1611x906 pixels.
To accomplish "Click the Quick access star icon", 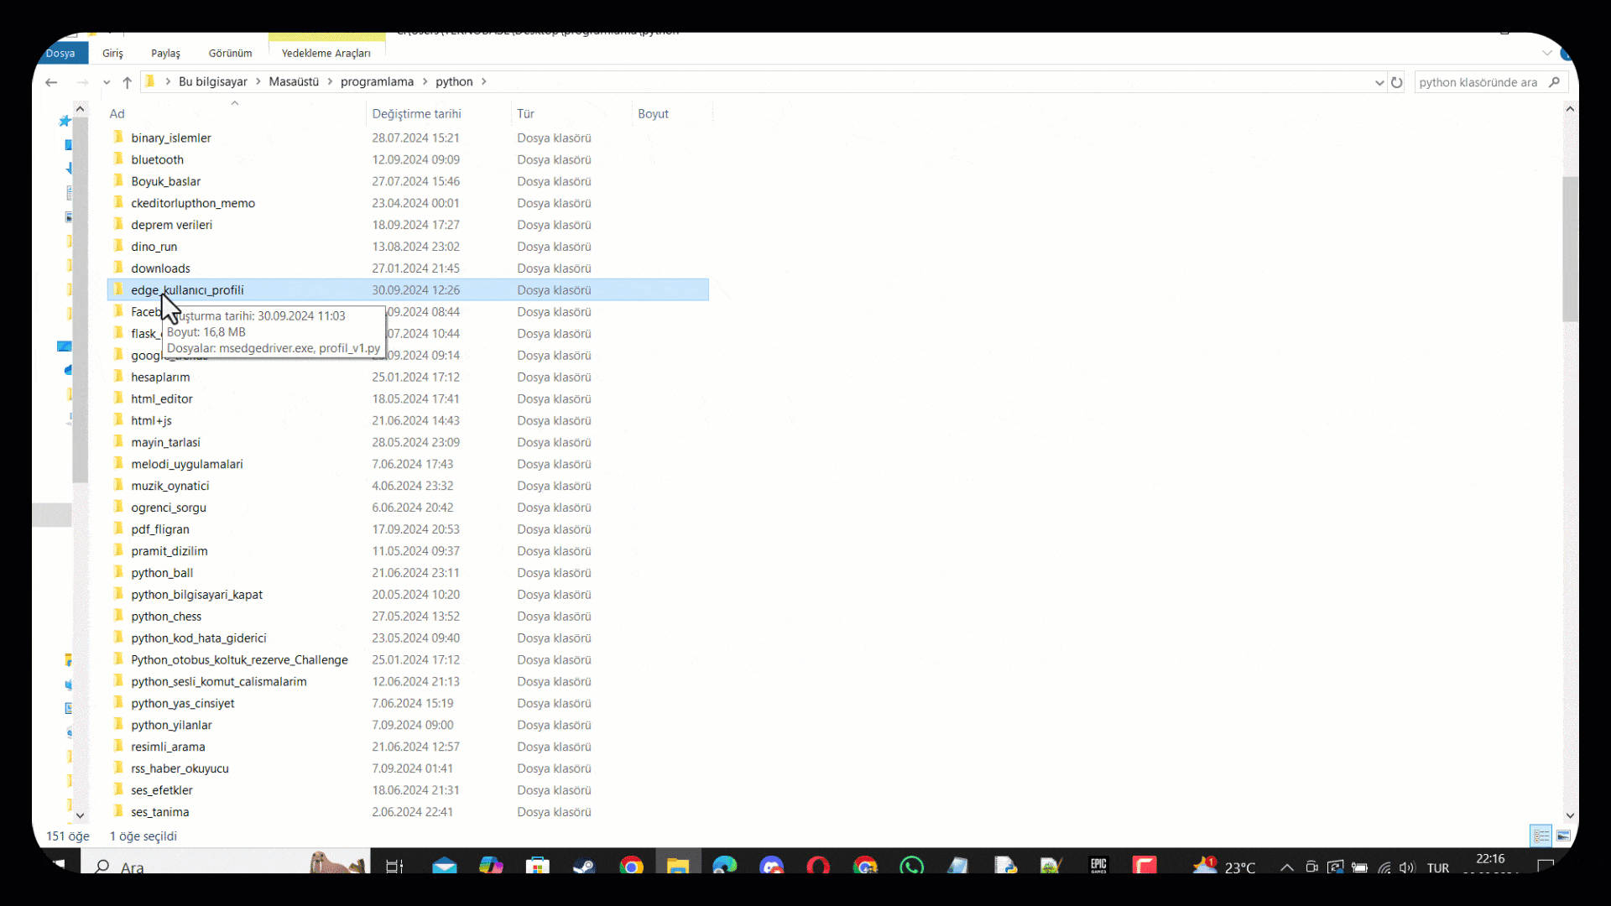I will click(x=65, y=121).
